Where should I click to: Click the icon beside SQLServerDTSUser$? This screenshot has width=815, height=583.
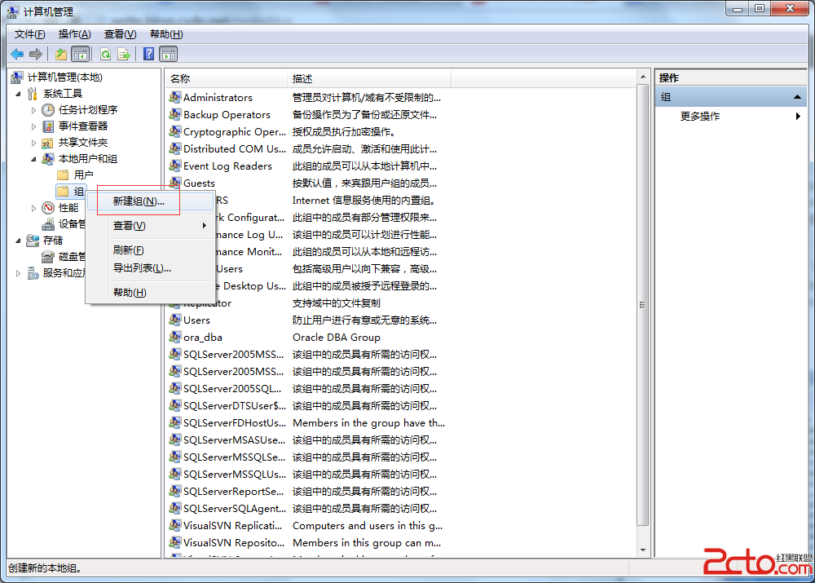tap(175, 406)
